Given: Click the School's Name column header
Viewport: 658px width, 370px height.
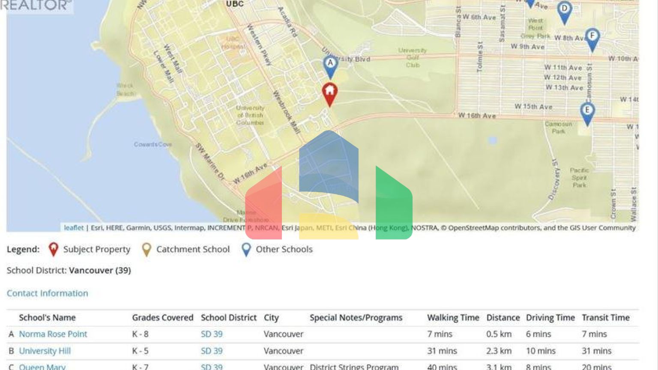Looking at the screenshot, I should click(47, 318).
